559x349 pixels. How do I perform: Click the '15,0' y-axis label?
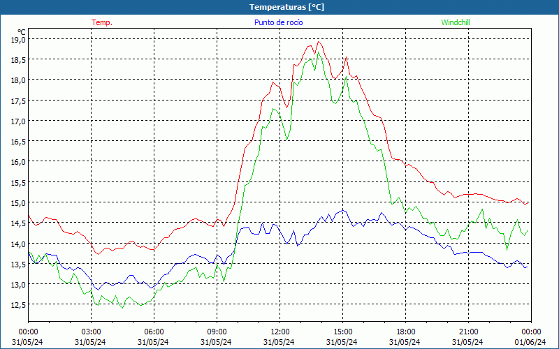click(18, 203)
